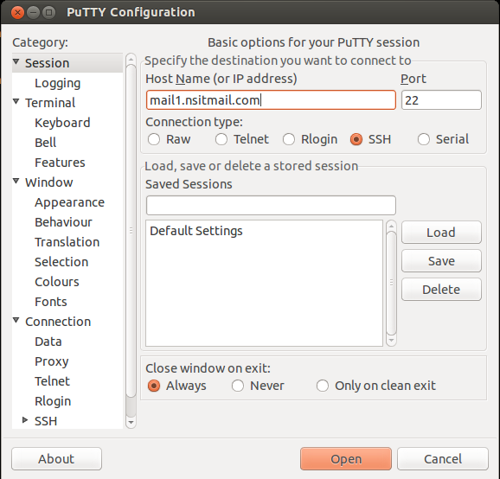Click the red window close icon

[17, 12]
